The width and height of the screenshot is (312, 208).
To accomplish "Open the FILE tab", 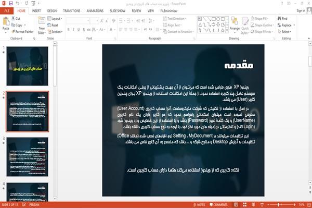I will point(7,11).
